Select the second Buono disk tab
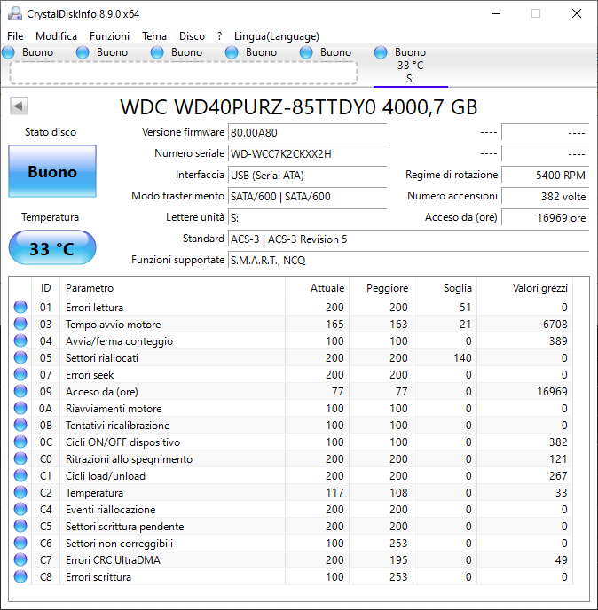This screenshot has width=598, height=610. pos(104,52)
